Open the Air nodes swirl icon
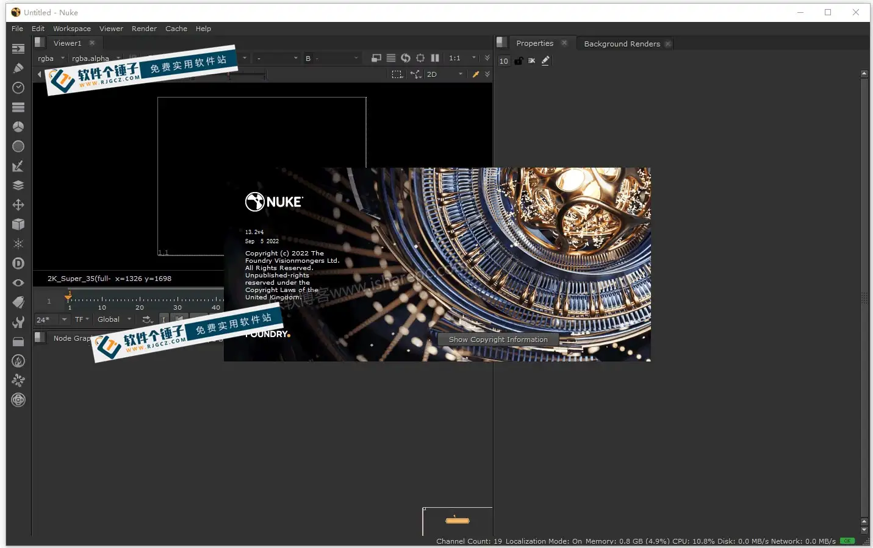 pos(18,380)
